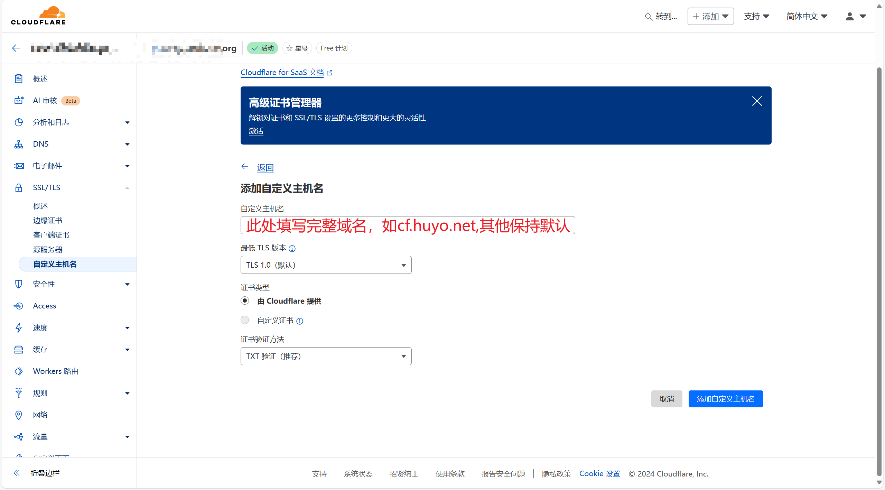Select the 自定义证书 radio option

click(245, 320)
